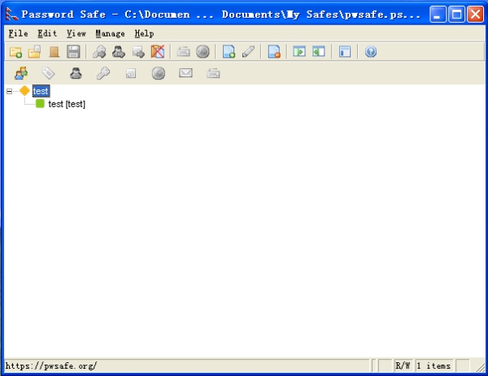Image resolution: width=488 pixels, height=376 pixels.
Task: Click the green square entry icon
Action: (x=40, y=103)
